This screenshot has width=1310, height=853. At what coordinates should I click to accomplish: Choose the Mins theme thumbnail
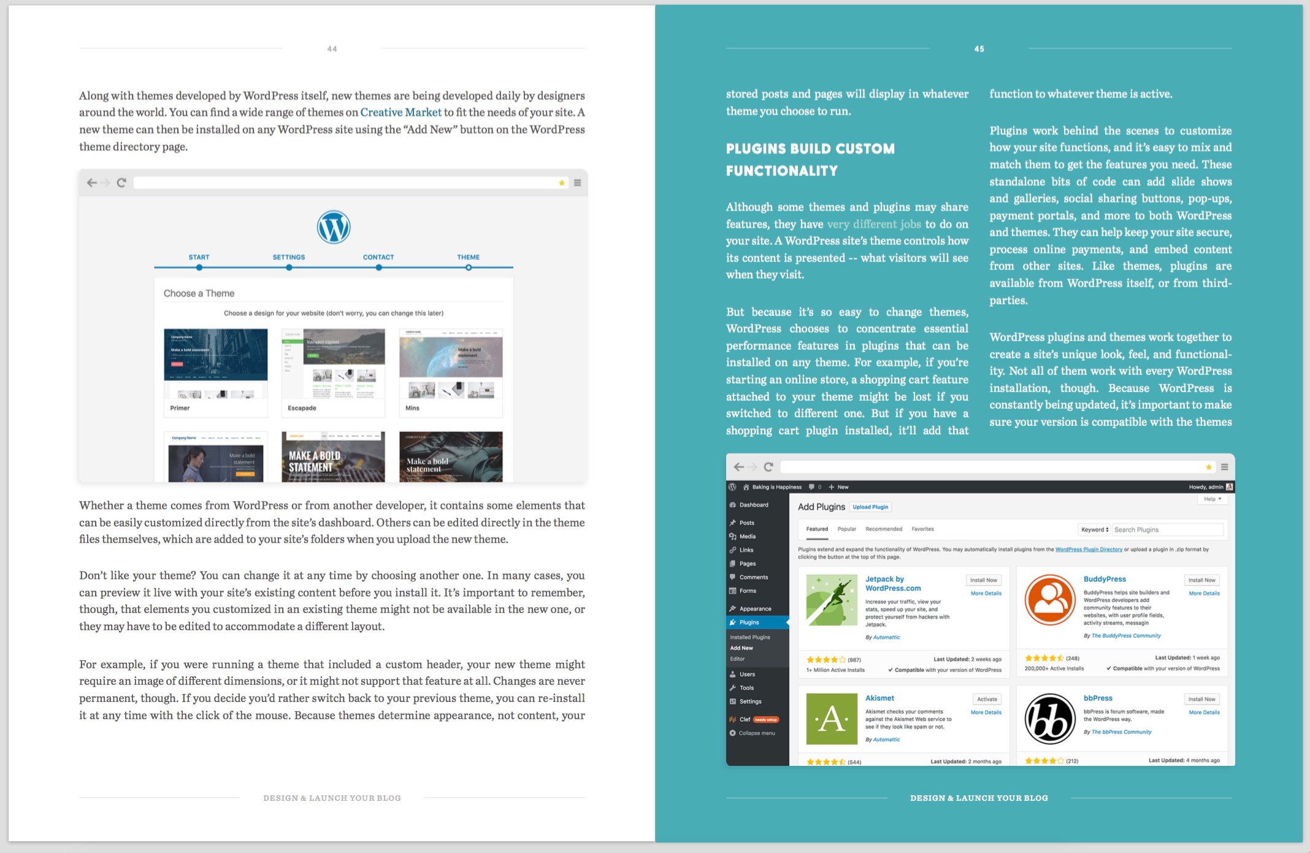[x=451, y=372]
